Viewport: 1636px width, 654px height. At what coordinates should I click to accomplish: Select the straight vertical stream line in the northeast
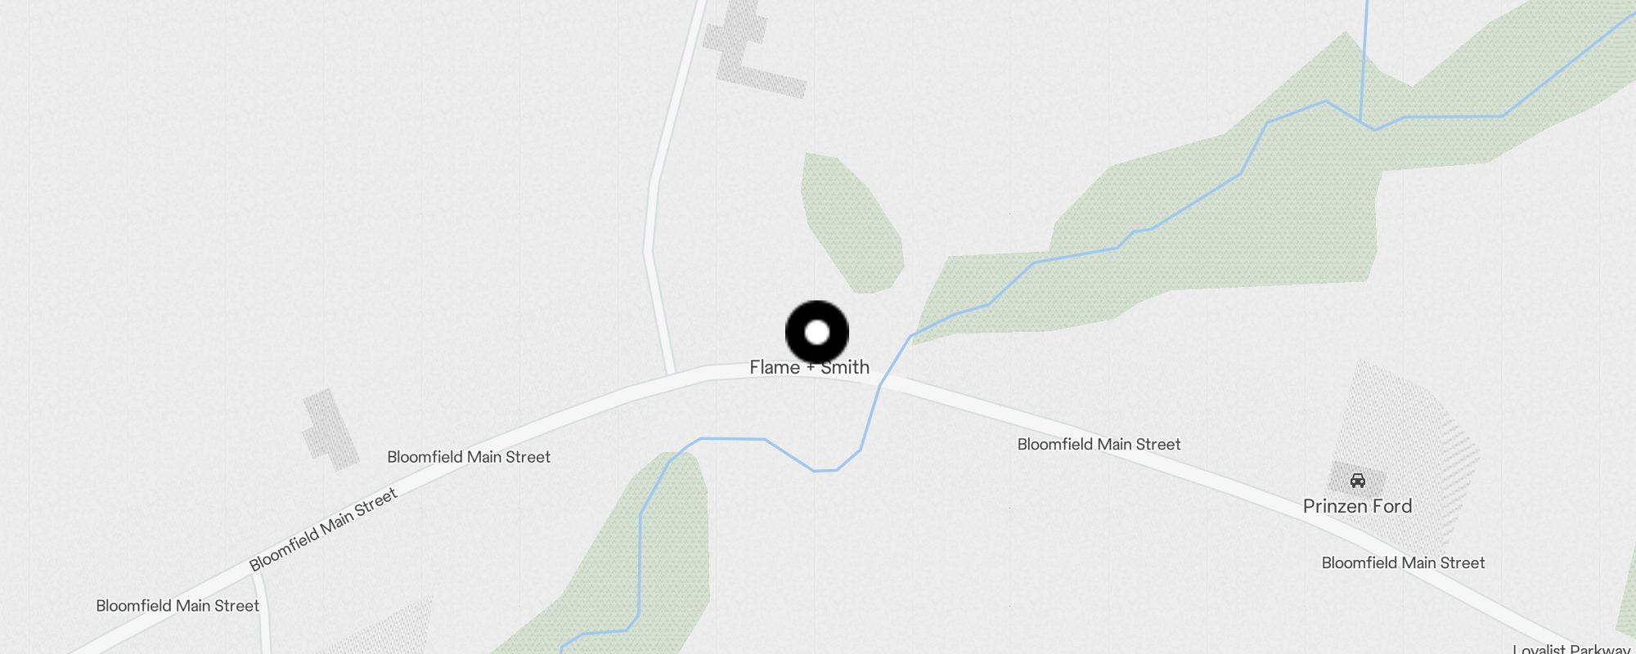click(1364, 61)
